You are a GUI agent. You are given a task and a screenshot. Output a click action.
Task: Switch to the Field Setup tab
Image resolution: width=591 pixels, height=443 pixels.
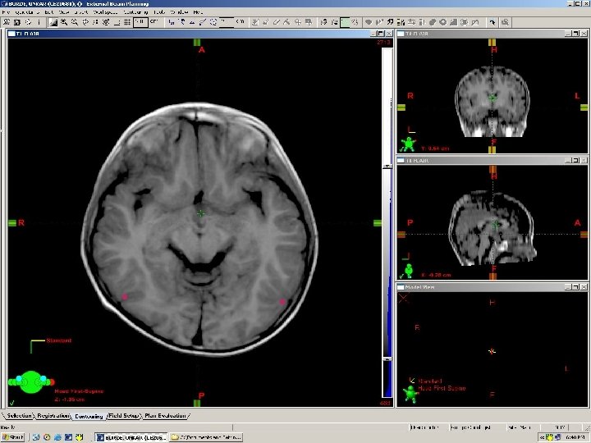pyautogui.click(x=124, y=415)
